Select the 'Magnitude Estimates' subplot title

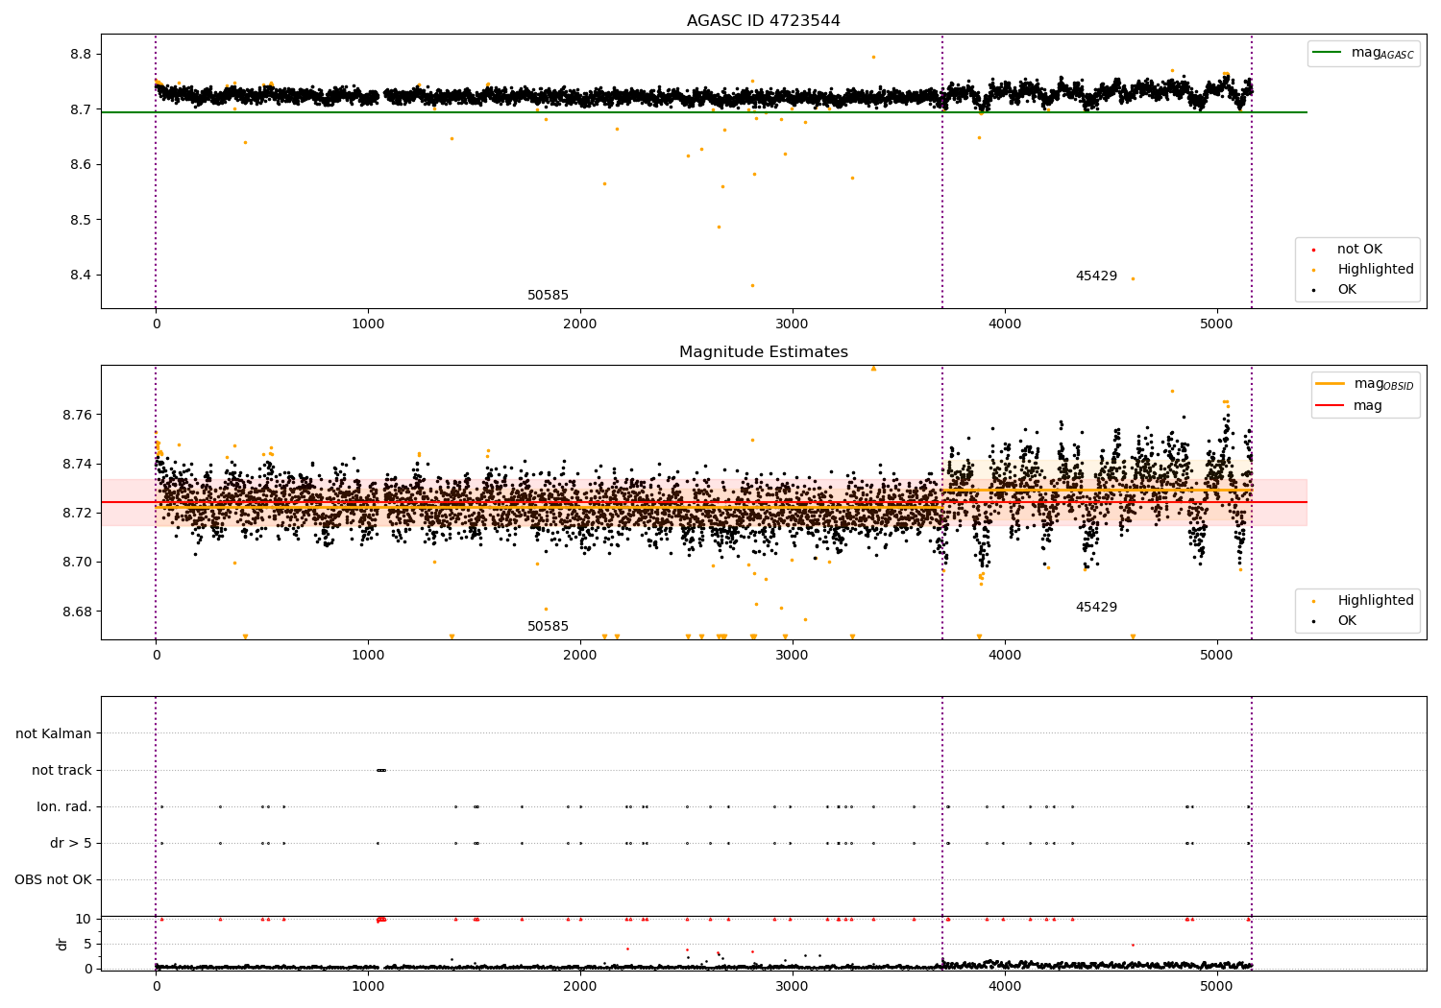pyautogui.click(x=763, y=352)
